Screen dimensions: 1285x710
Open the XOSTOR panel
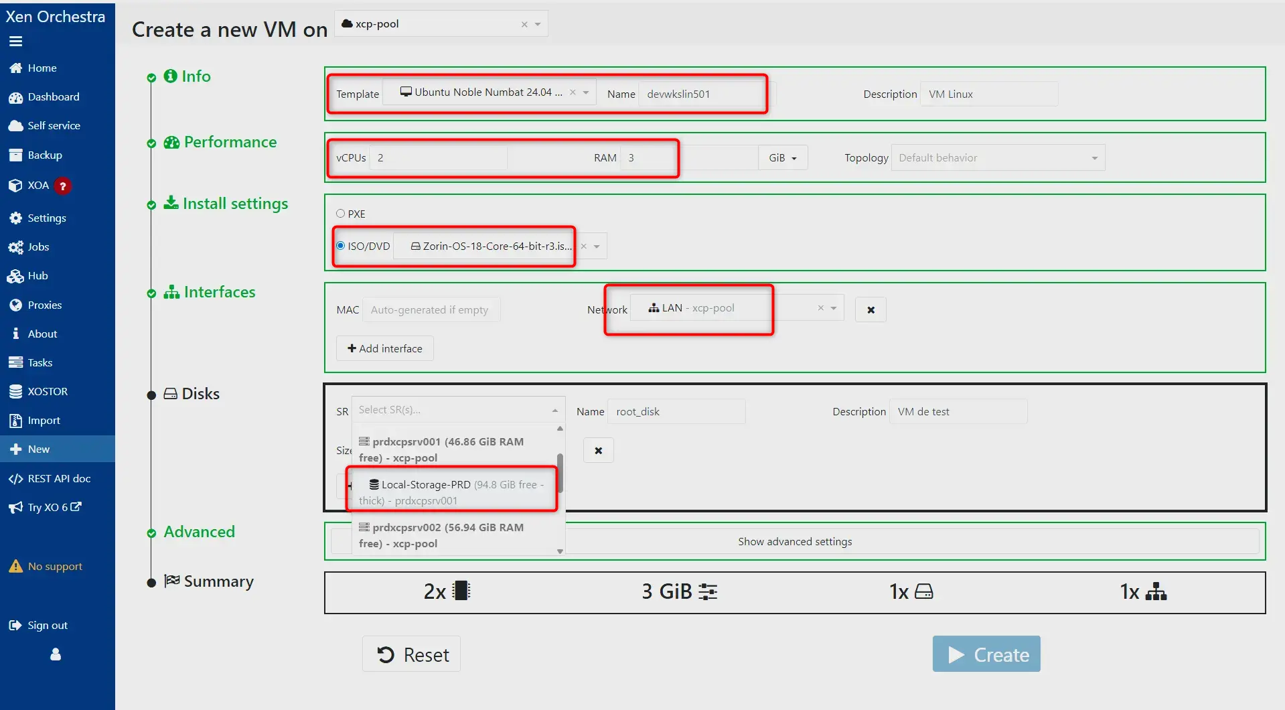point(48,391)
